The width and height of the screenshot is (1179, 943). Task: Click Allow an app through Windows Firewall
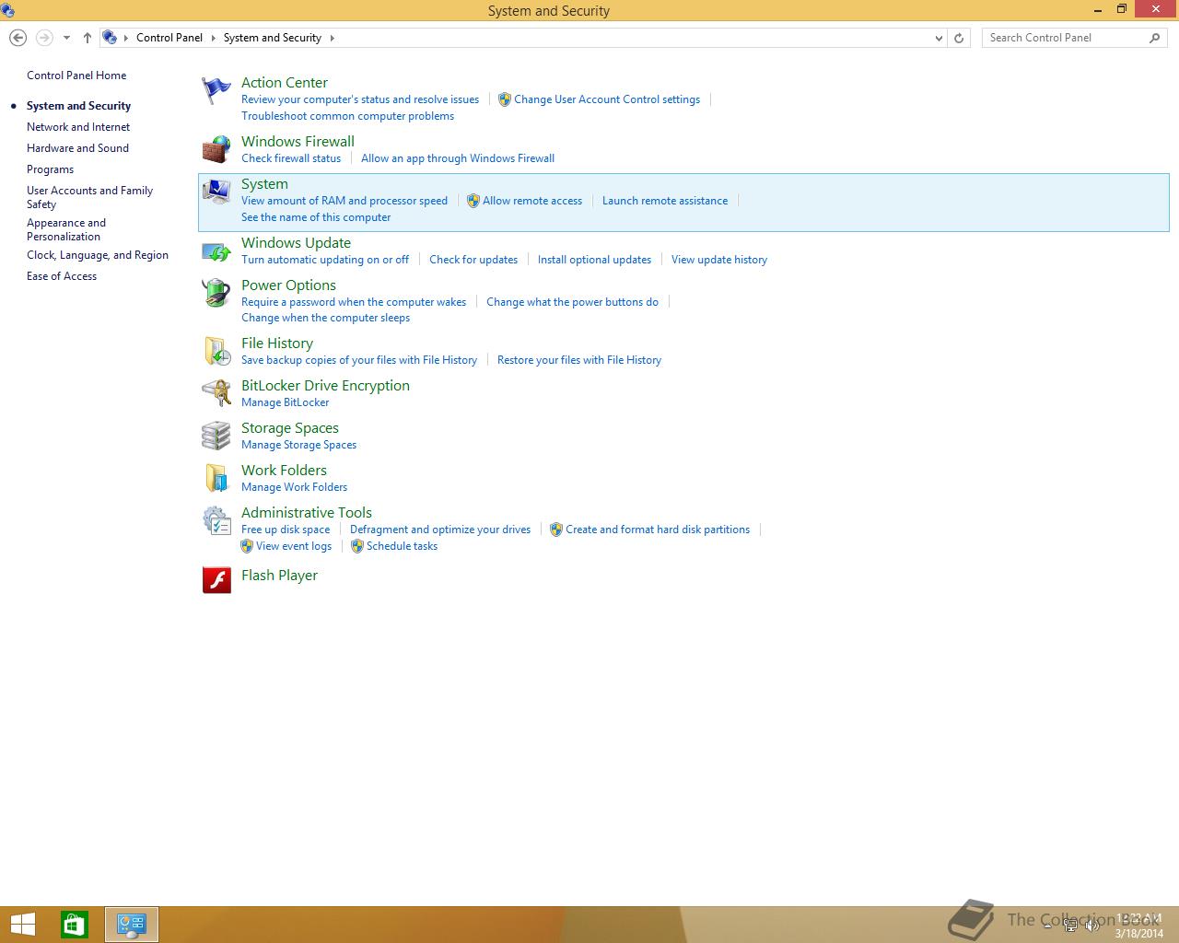pyautogui.click(x=458, y=158)
